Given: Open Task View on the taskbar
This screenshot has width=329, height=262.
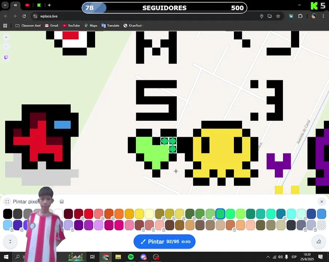Looking at the screenshot, I should click(92, 257).
